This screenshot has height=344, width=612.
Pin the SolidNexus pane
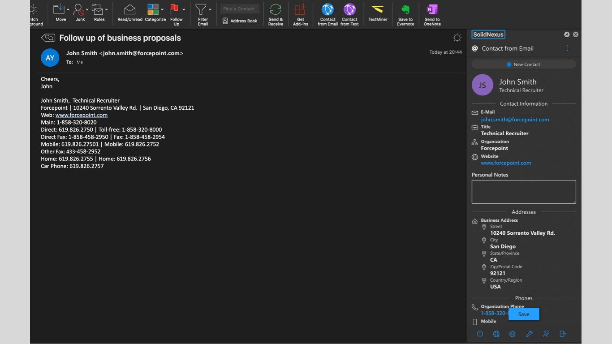pyautogui.click(x=567, y=34)
